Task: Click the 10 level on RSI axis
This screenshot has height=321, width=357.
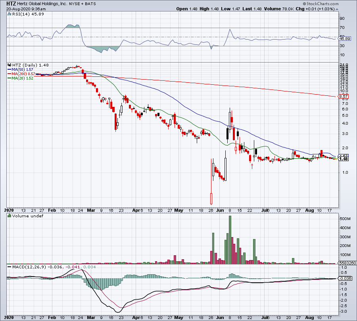Action: click(x=342, y=55)
